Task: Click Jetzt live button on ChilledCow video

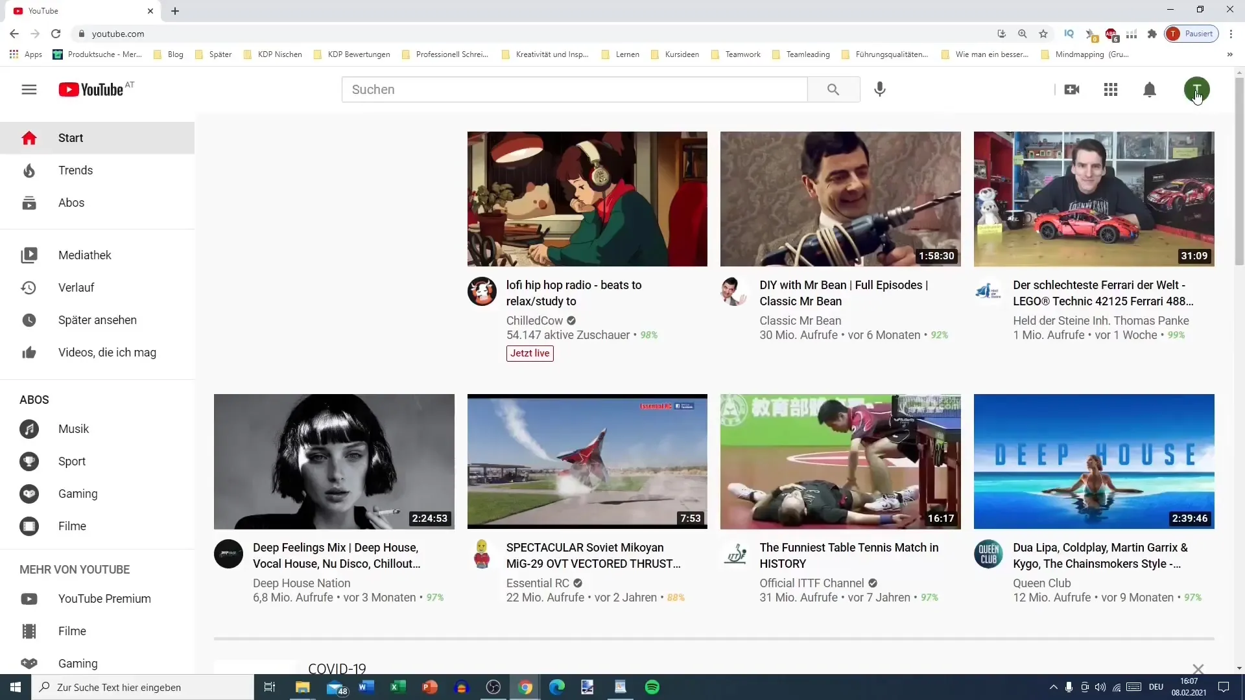Action: click(x=529, y=353)
